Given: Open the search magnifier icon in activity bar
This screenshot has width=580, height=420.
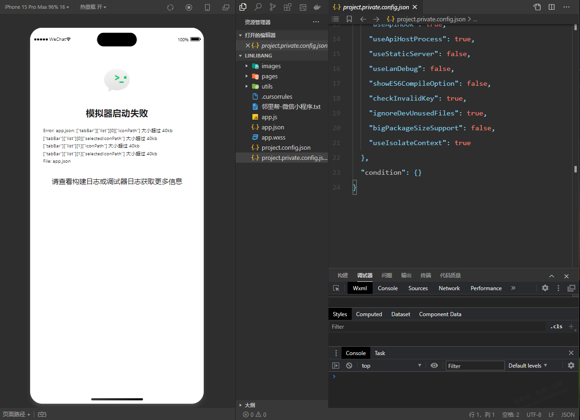Looking at the screenshot, I should (x=258, y=7).
